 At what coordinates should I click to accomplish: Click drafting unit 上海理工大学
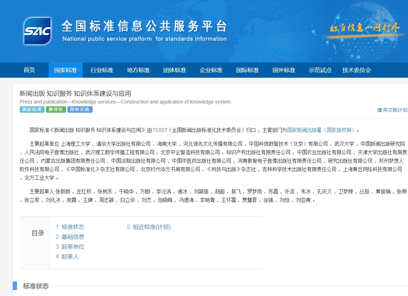(x=76, y=144)
